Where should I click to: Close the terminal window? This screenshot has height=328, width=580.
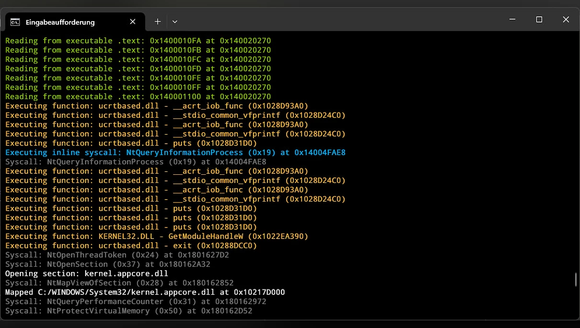click(x=566, y=20)
